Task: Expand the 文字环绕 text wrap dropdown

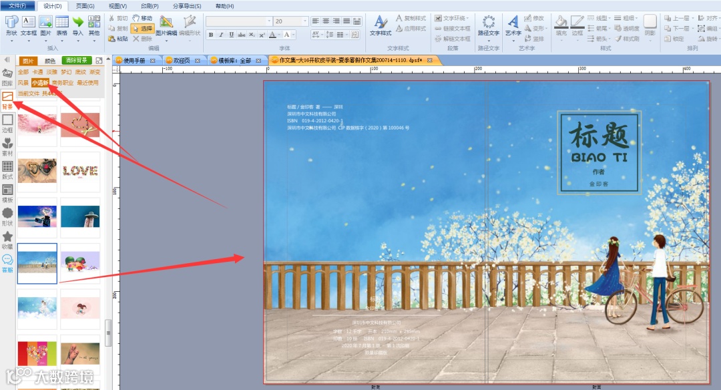Action: tap(467, 18)
